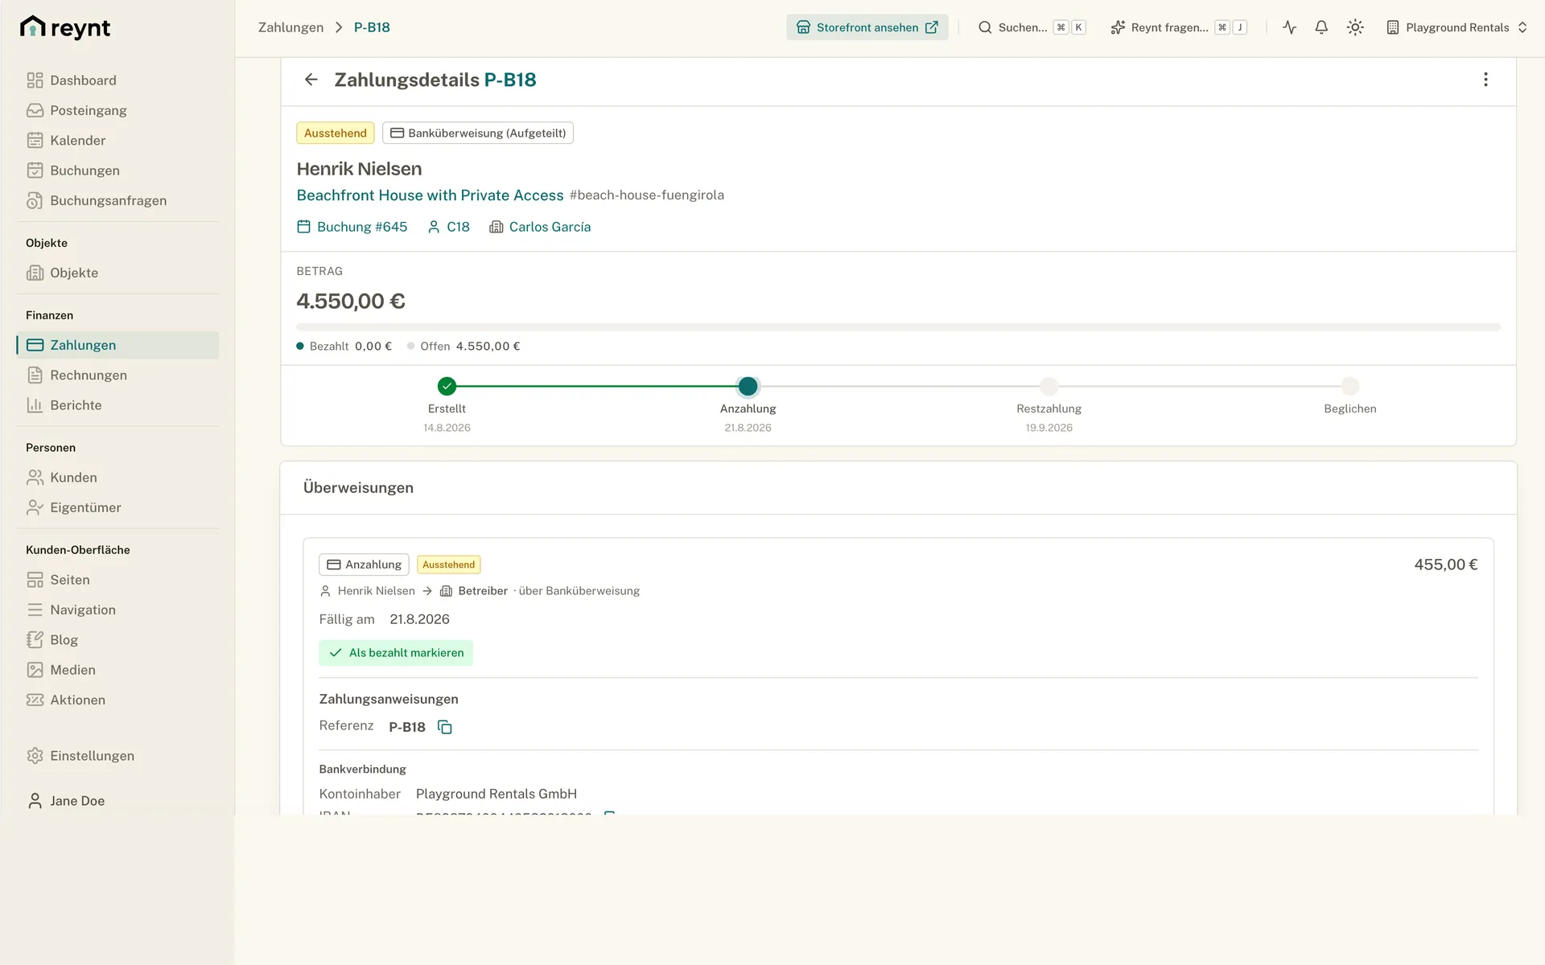Click the back arrow next to Zahlungsdetails
This screenshot has height=965, width=1545.
tap(311, 80)
